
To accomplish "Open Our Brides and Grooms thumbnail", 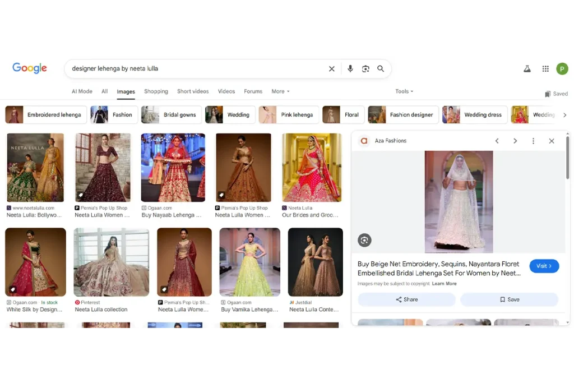I will click(x=312, y=168).
